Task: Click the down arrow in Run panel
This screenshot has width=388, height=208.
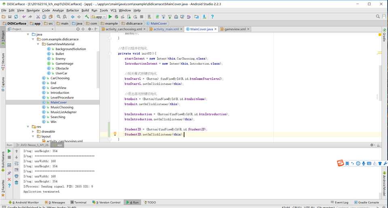Action: 17,157
